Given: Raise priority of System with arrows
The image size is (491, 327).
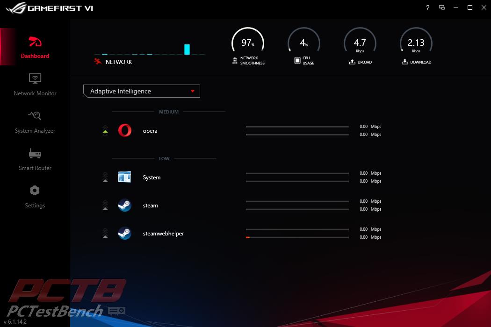Looking at the screenshot, I should point(105,177).
